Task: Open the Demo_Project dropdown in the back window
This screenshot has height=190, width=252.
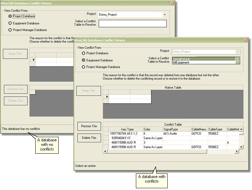Action: click(x=164, y=15)
